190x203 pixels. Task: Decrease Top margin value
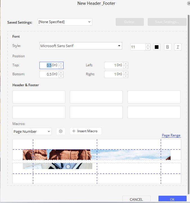pyautogui.click(x=61, y=67)
